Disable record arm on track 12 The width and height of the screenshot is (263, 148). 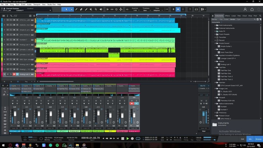coord(14,74)
